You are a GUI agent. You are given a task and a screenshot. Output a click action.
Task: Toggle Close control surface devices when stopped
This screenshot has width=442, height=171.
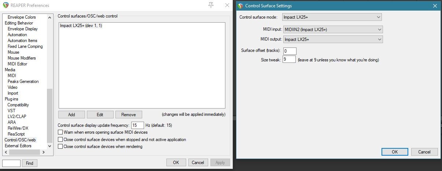[60, 140]
